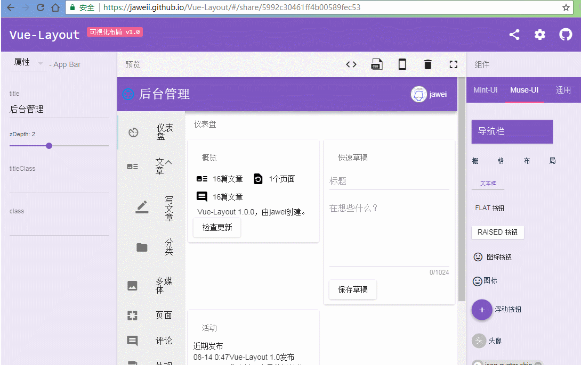Open the GitHub icon in the header
Image resolution: width=581 pixels, height=365 pixels.
tap(566, 35)
